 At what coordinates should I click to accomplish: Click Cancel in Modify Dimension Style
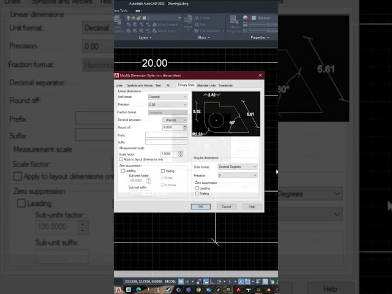226,207
